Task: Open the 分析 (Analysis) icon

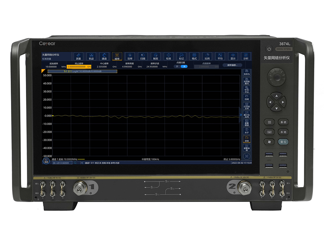Action: coord(246,56)
